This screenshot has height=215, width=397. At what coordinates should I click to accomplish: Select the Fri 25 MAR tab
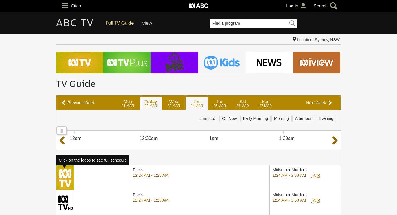(x=220, y=103)
